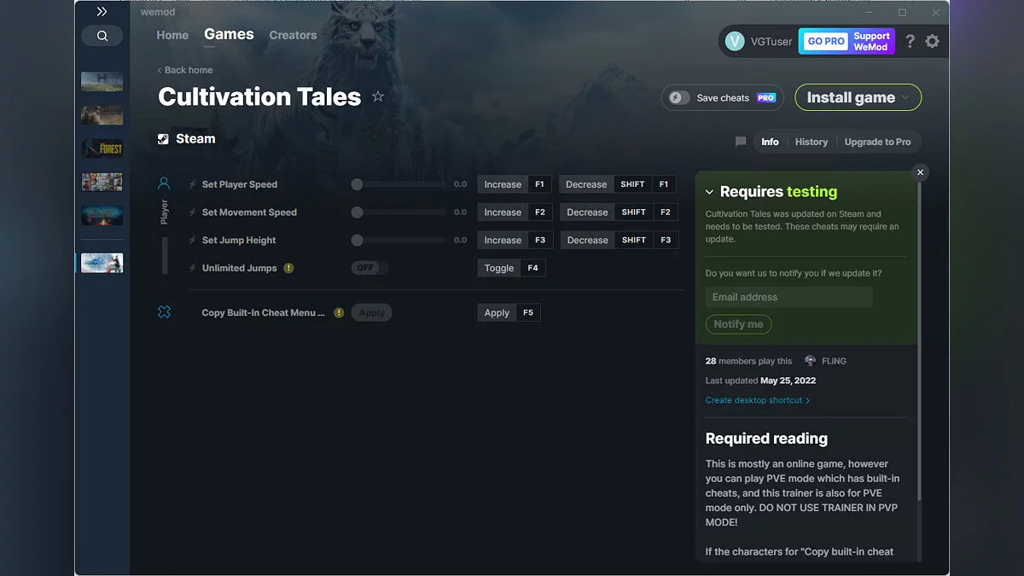Adjust the Set Player Speed slider
The width and height of the screenshot is (1024, 576).
[x=399, y=184]
